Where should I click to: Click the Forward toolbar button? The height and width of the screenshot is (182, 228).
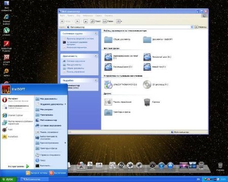78,21
